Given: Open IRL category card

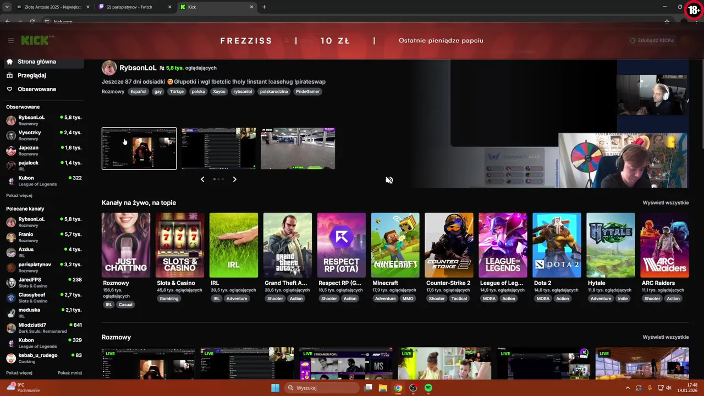Looking at the screenshot, I should (234, 245).
